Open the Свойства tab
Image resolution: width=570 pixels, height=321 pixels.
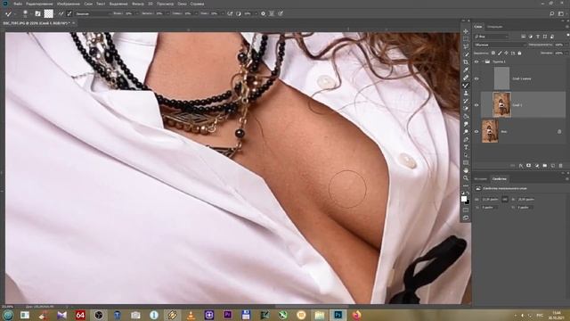tap(499, 178)
